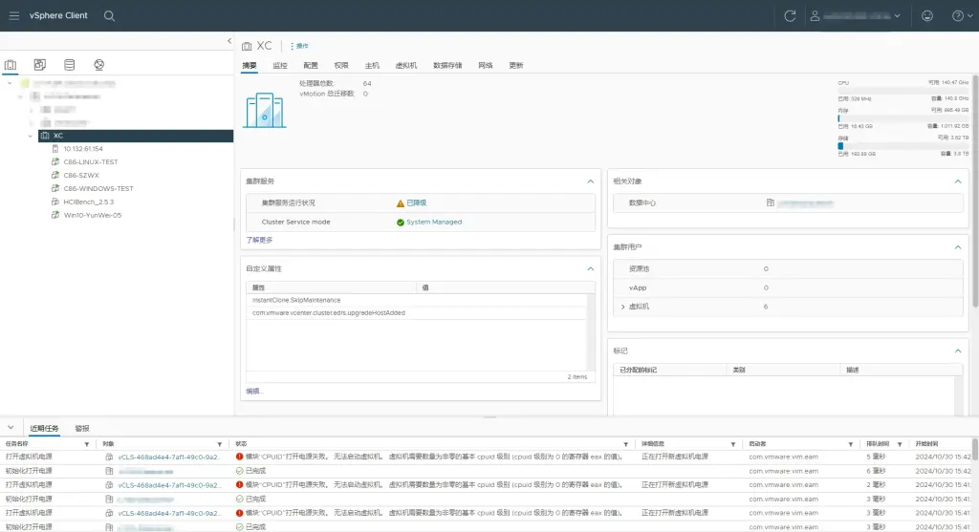Open the user account dropdown

click(855, 16)
